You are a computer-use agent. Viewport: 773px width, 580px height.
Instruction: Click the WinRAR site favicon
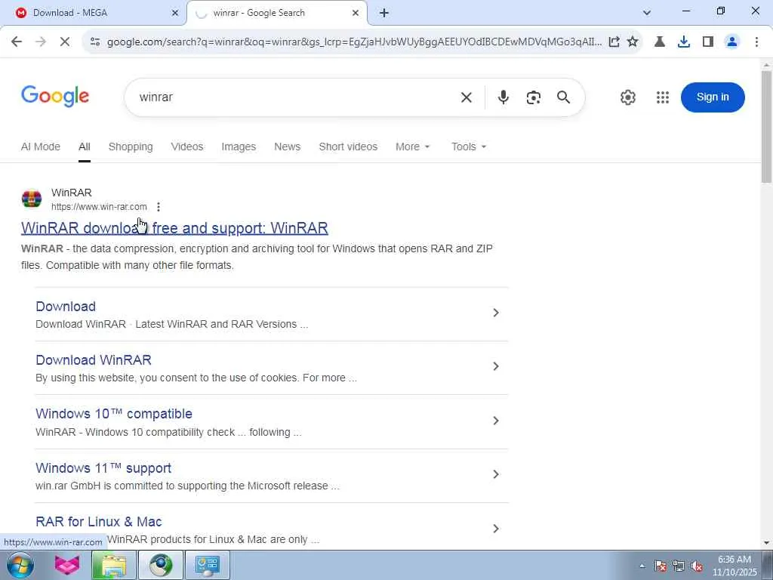coord(32,199)
